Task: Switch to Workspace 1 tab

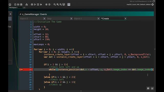Action: pos(15,7)
